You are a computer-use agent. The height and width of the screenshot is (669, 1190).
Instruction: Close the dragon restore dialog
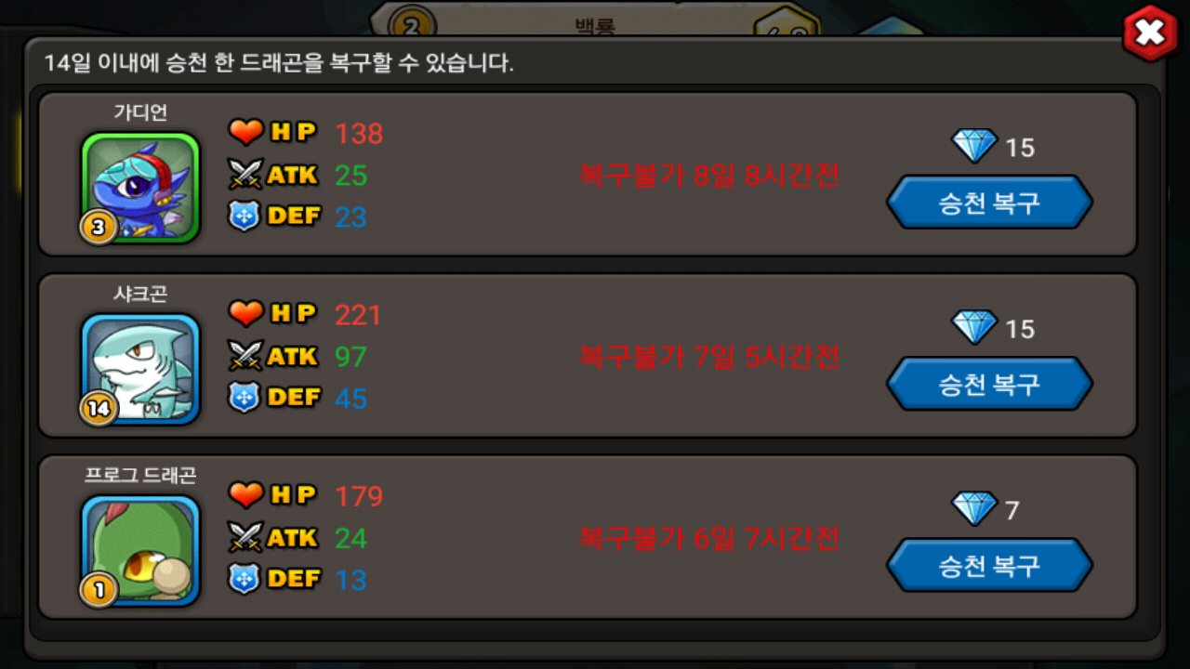[1150, 33]
